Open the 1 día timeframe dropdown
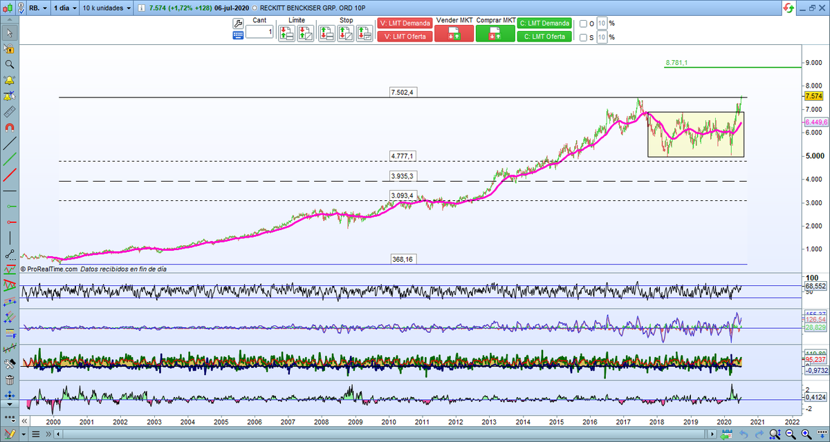 pos(64,8)
